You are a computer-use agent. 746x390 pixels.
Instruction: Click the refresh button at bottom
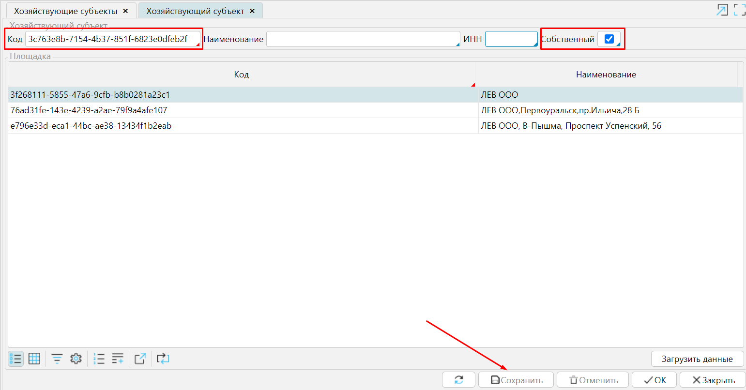click(x=459, y=380)
